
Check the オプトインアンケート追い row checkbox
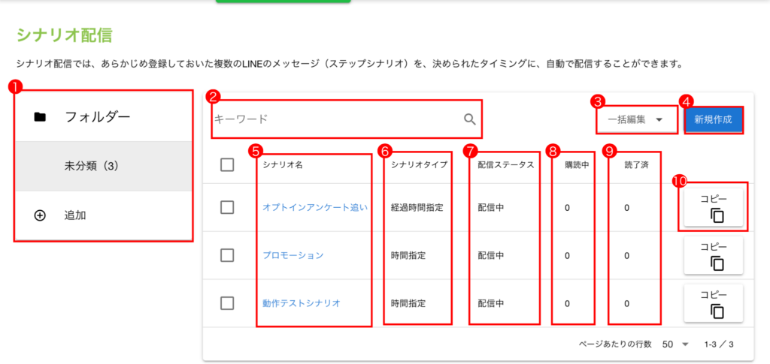coord(227,207)
